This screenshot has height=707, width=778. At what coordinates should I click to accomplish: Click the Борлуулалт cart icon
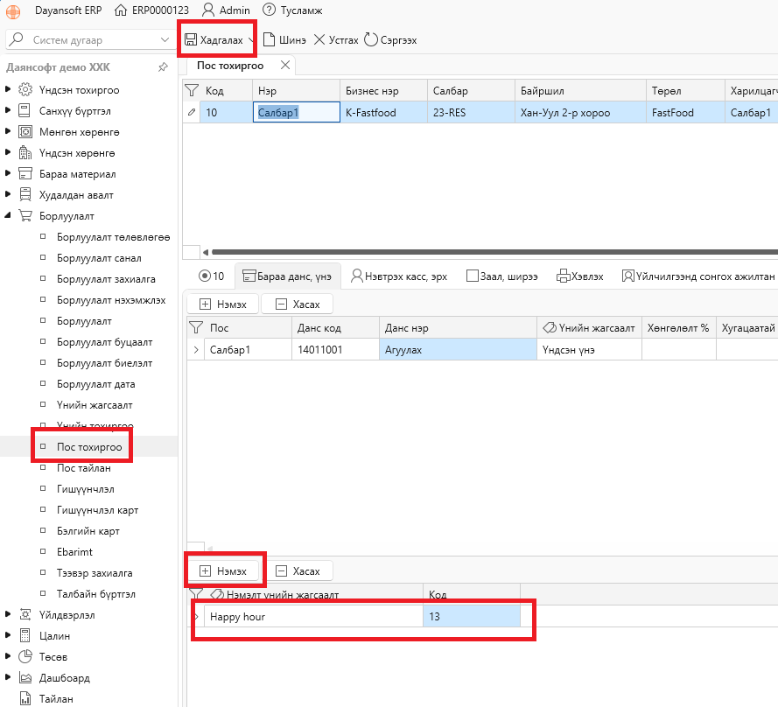tap(25, 216)
